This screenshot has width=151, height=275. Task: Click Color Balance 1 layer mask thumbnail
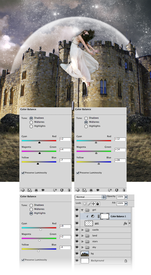[x=105, y=216]
